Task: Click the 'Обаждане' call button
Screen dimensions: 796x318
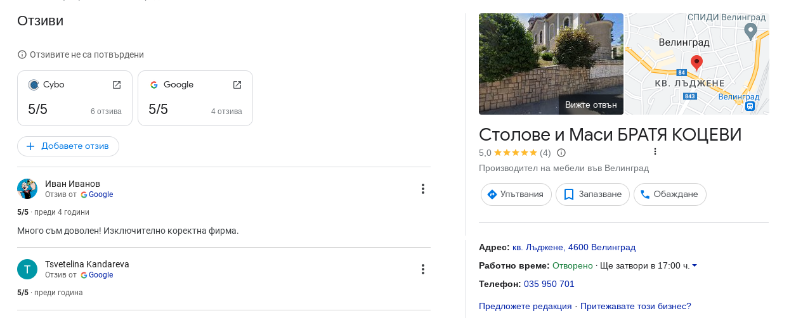Action: pyautogui.click(x=670, y=194)
